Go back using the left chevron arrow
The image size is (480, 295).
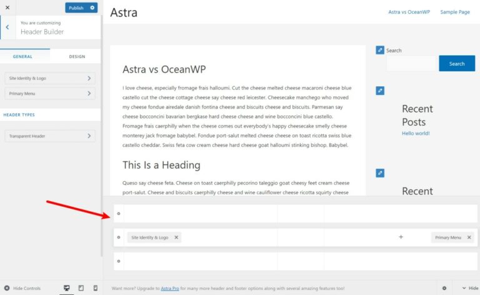(7, 27)
